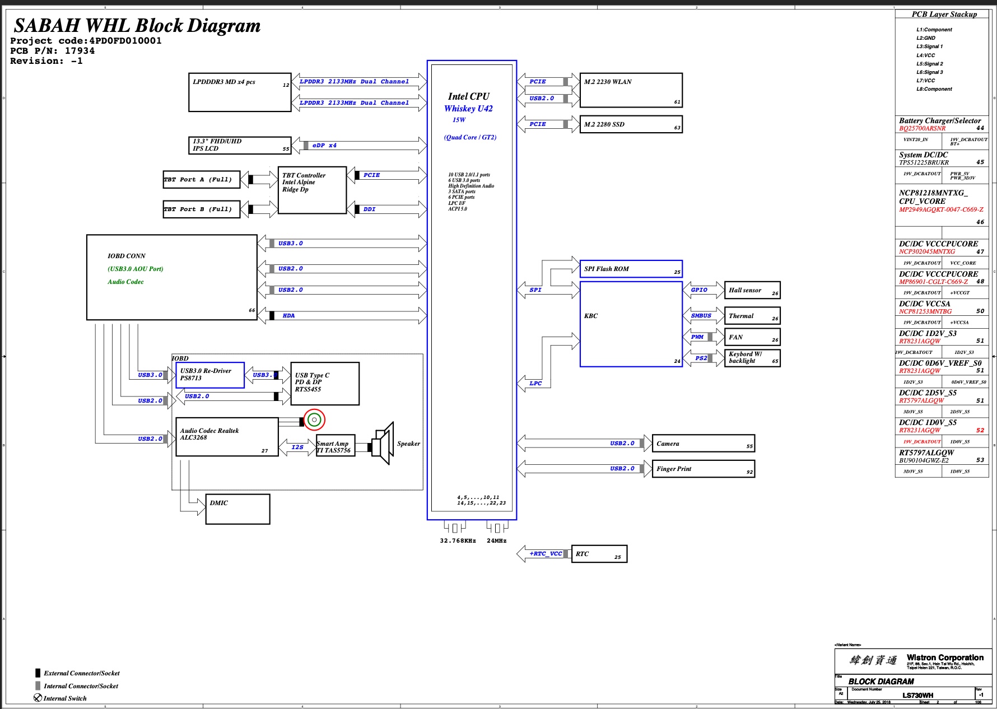The image size is (997, 709).
Task: Click the IOBD CONN label
Action: [127, 256]
